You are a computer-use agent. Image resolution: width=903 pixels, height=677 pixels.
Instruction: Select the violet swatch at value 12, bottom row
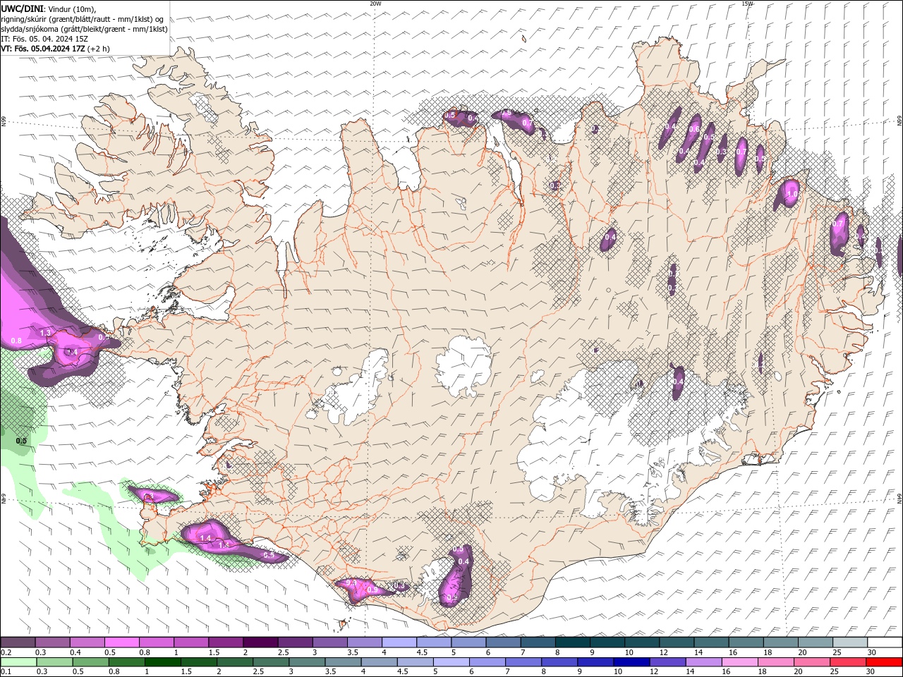(667, 662)
